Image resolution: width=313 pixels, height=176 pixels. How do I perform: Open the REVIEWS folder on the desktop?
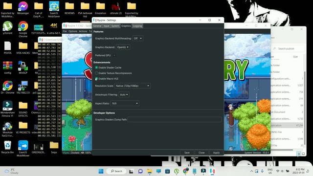(x=69, y=8)
